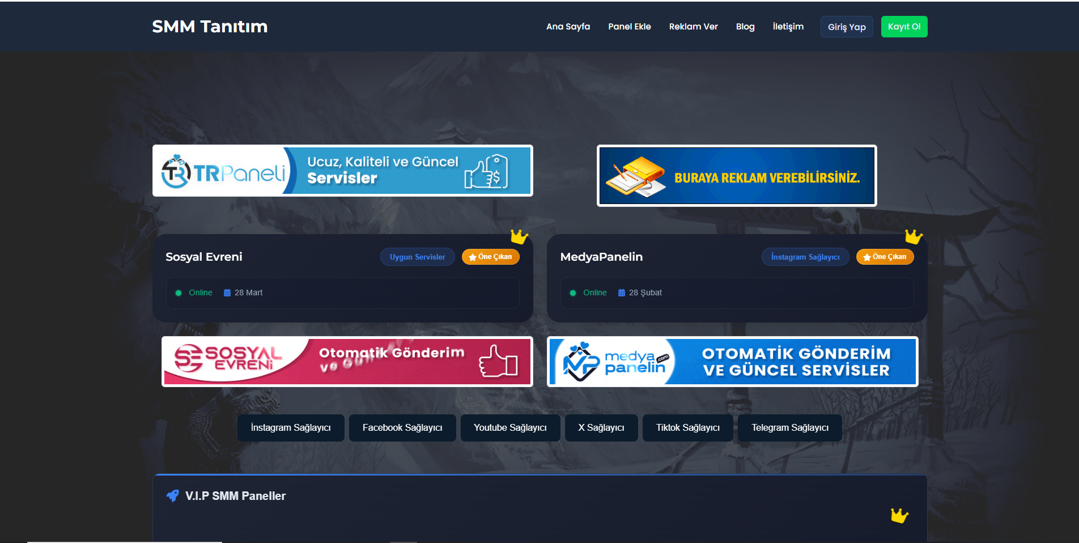Open the medyapanelin Otomatik Gönderim banner

733,362
